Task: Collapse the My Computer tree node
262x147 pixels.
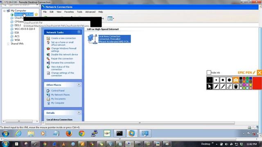Action: [x=5, y=11]
